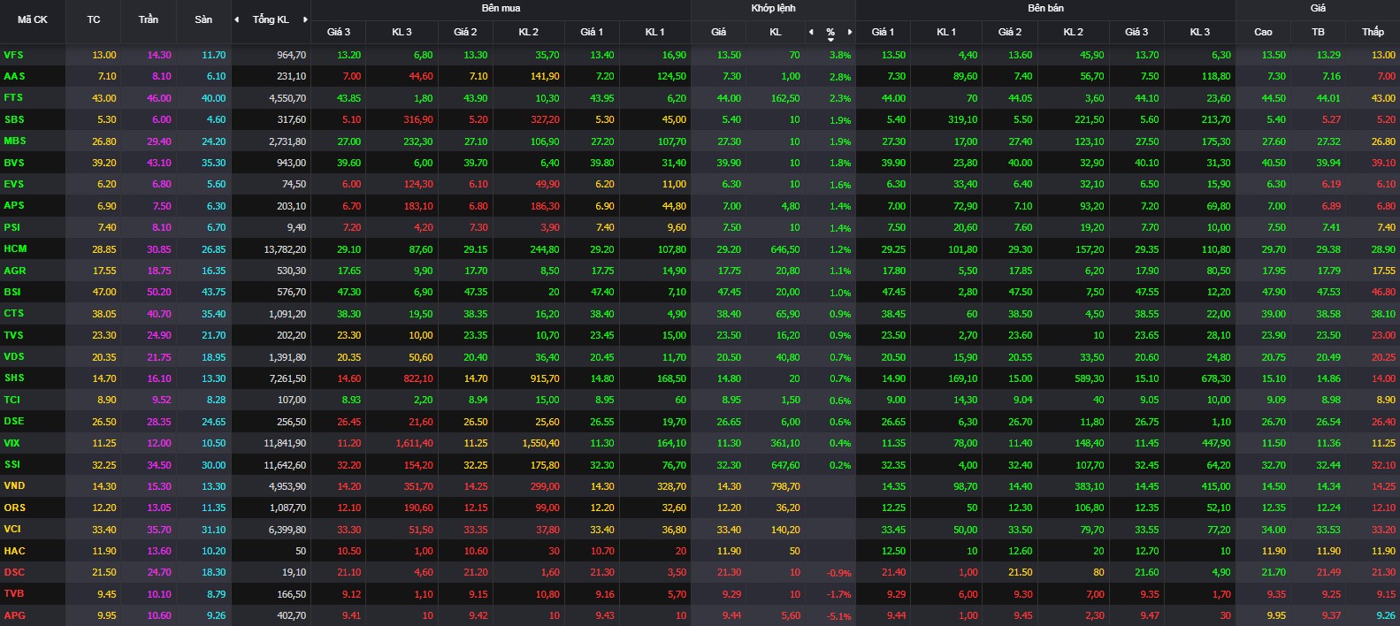This screenshot has width=1400, height=626.
Task: Select the SSI ticker
Action: tap(11, 464)
